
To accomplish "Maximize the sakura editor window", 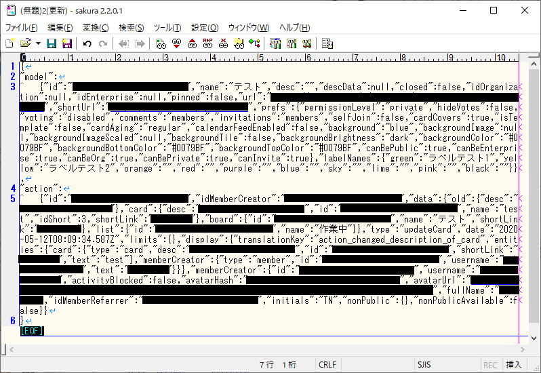I will pyautogui.click(x=494, y=10).
